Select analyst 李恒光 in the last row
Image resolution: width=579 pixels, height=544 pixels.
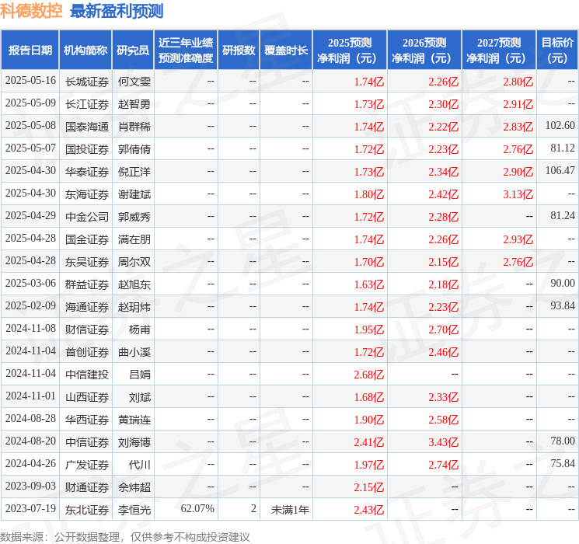click(x=134, y=510)
